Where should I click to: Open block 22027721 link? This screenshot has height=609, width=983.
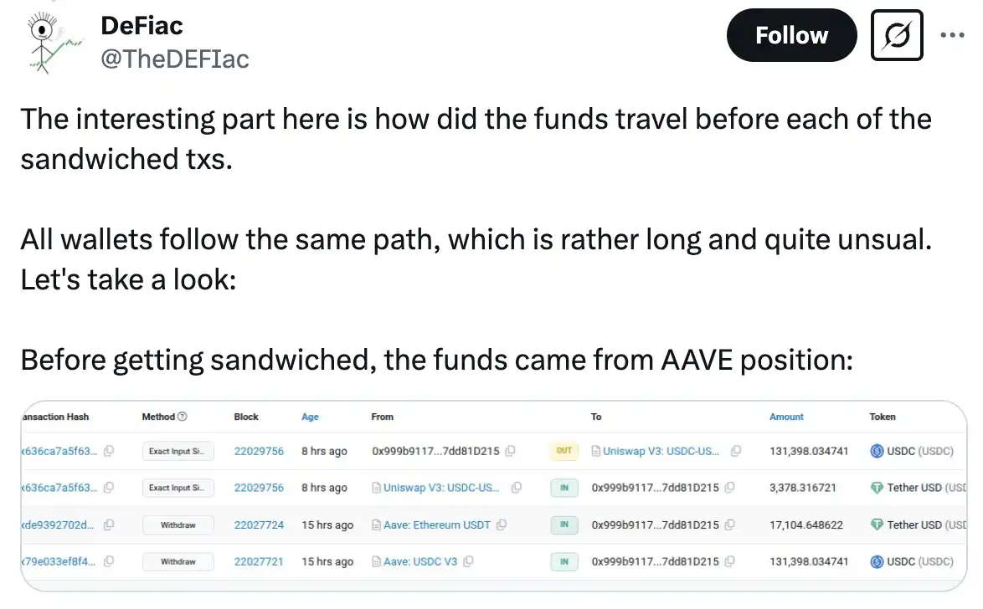(x=259, y=561)
